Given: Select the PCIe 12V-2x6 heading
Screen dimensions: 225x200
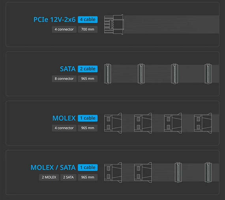Looking at the screenshot, I should pos(54,20).
